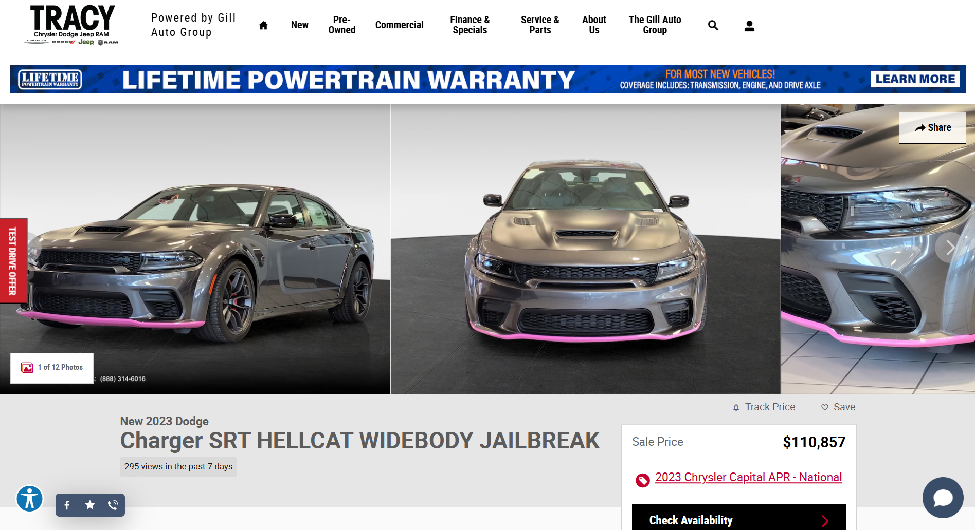Tap the phone call icon
Viewport: 975px width, 530px height.
[x=113, y=505]
